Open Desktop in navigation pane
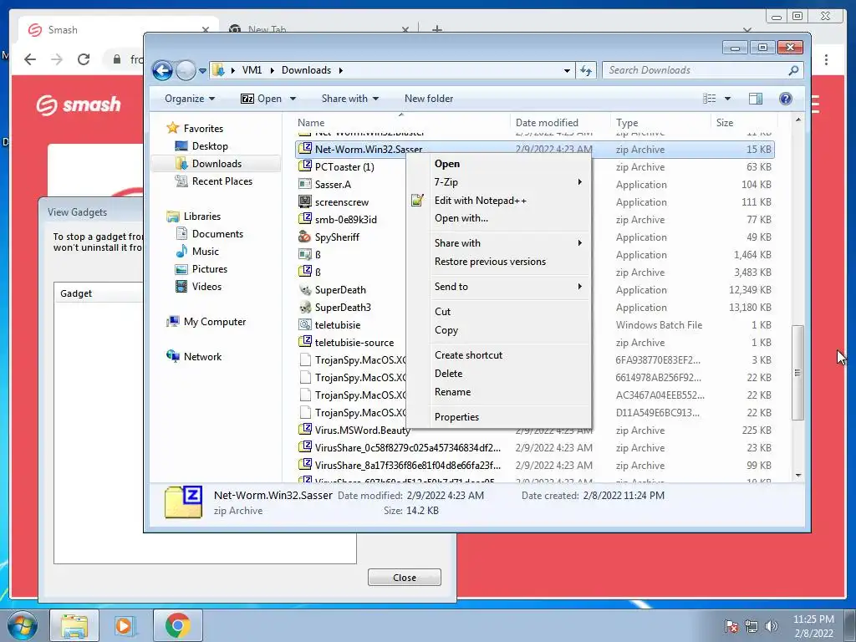 (x=210, y=146)
